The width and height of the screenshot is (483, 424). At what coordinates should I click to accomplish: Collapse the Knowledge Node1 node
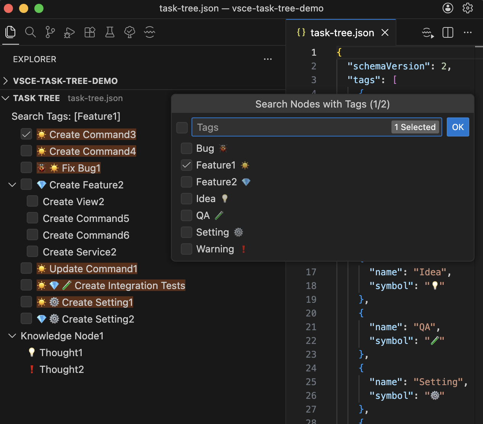click(x=12, y=336)
